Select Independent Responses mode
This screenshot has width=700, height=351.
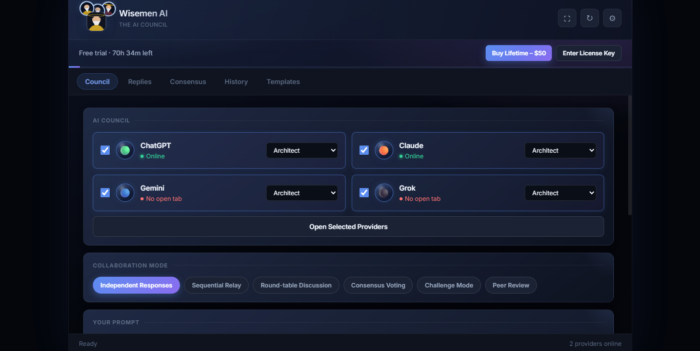(x=136, y=285)
